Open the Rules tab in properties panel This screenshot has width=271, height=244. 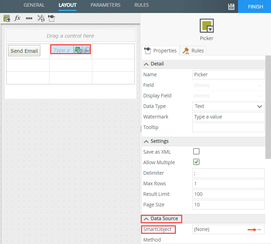click(x=193, y=51)
